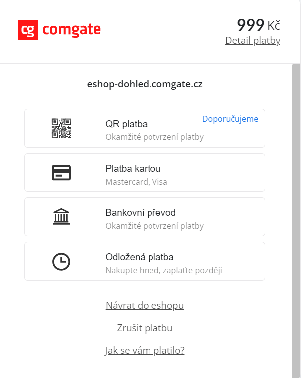Viewport: 301px width, 378px height.
Task: Click eshop-dohled.comgate.cz merchant title
Action: click(145, 84)
